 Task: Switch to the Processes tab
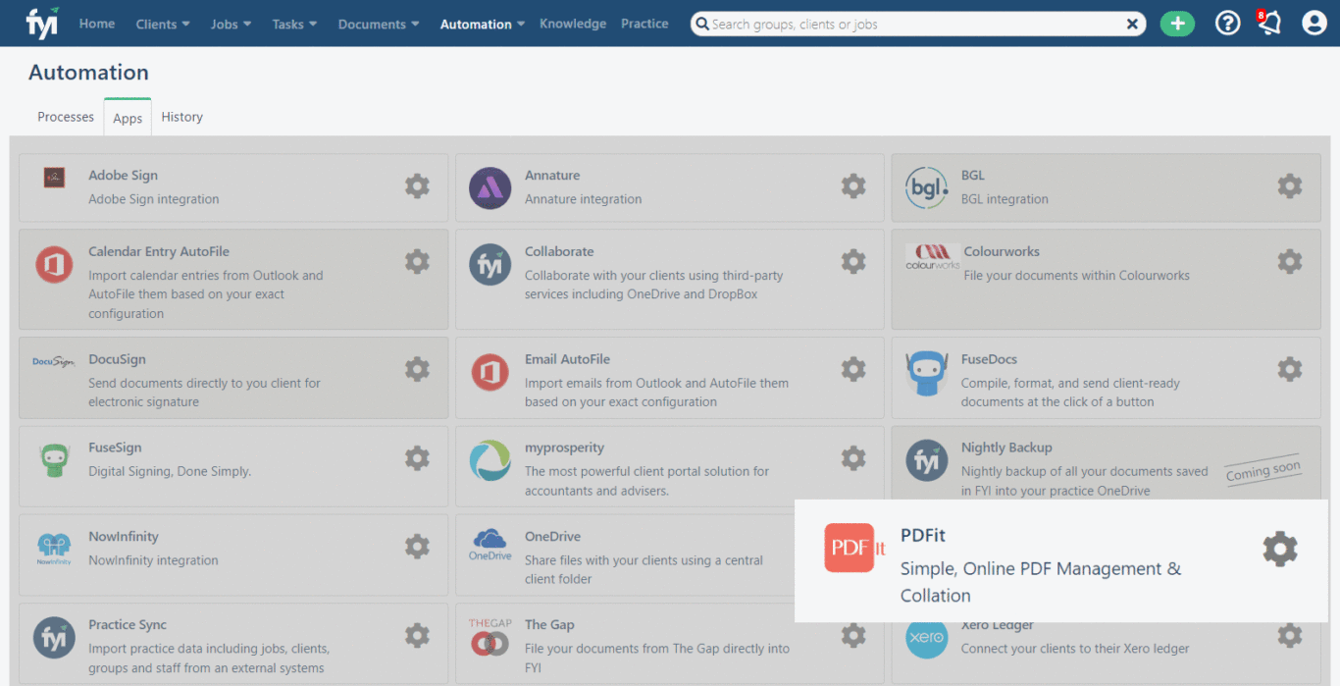(65, 116)
